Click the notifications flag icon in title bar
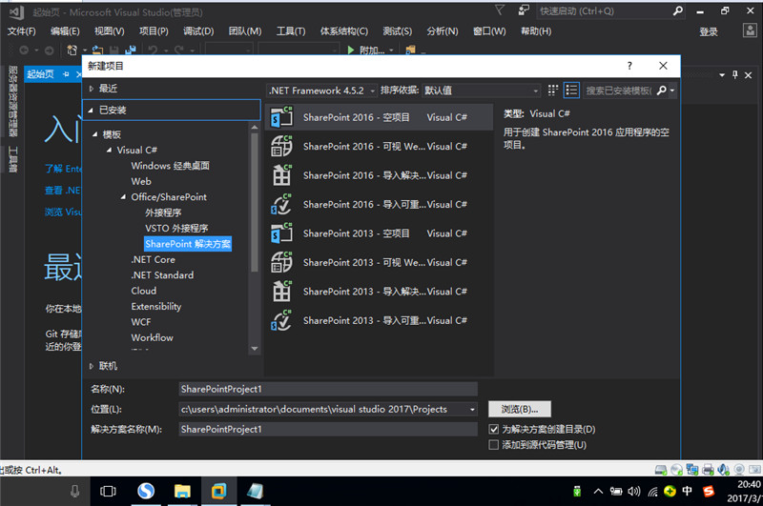The height and width of the screenshot is (506, 763). click(500, 10)
